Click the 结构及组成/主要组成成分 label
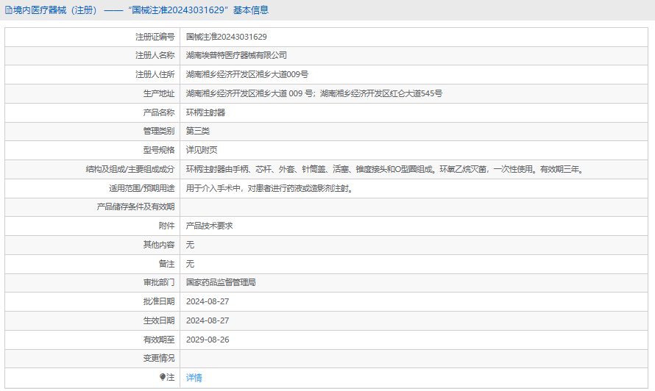This screenshot has height=391, width=655. click(x=130, y=170)
